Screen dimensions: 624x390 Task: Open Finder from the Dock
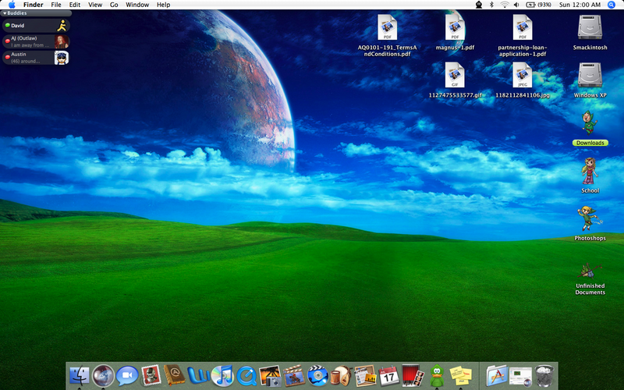pos(80,376)
